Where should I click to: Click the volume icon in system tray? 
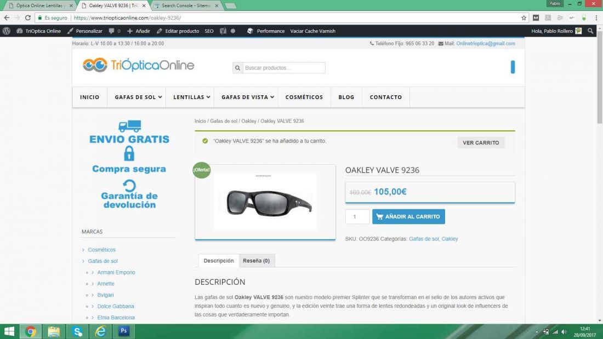tap(564, 332)
